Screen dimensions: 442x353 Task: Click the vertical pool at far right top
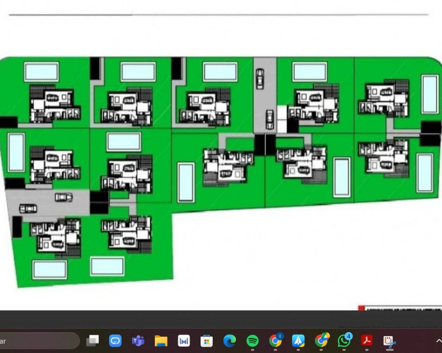pyautogui.click(x=430, y=94)
